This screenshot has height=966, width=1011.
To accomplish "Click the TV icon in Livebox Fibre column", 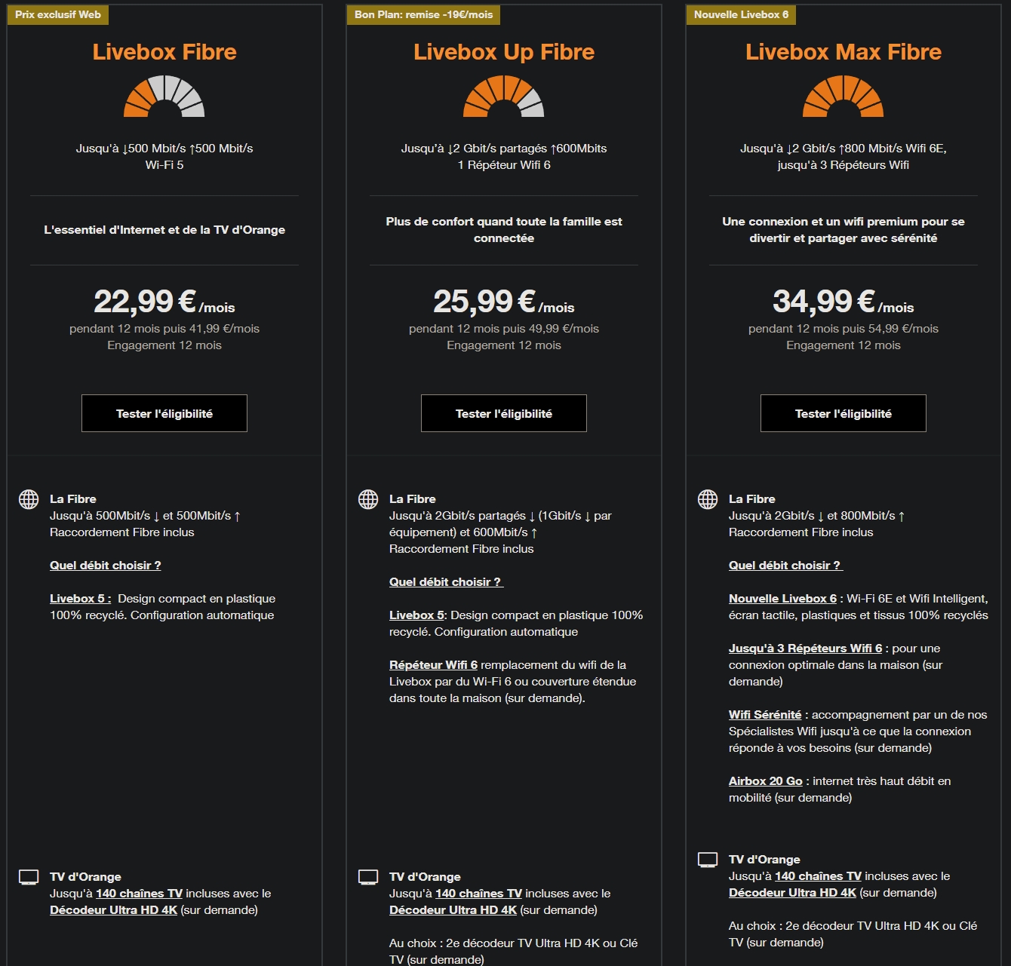I will pos(29,877).
